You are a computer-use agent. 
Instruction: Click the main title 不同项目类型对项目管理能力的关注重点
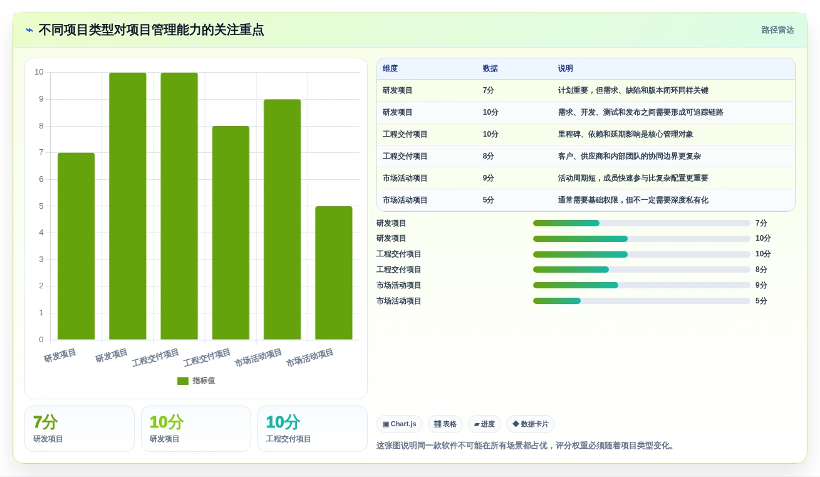[x=151, y=30]
